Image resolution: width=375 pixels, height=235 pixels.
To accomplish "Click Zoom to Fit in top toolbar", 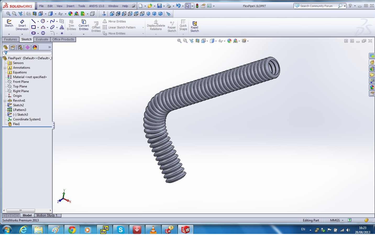I will tap(8, 14).
